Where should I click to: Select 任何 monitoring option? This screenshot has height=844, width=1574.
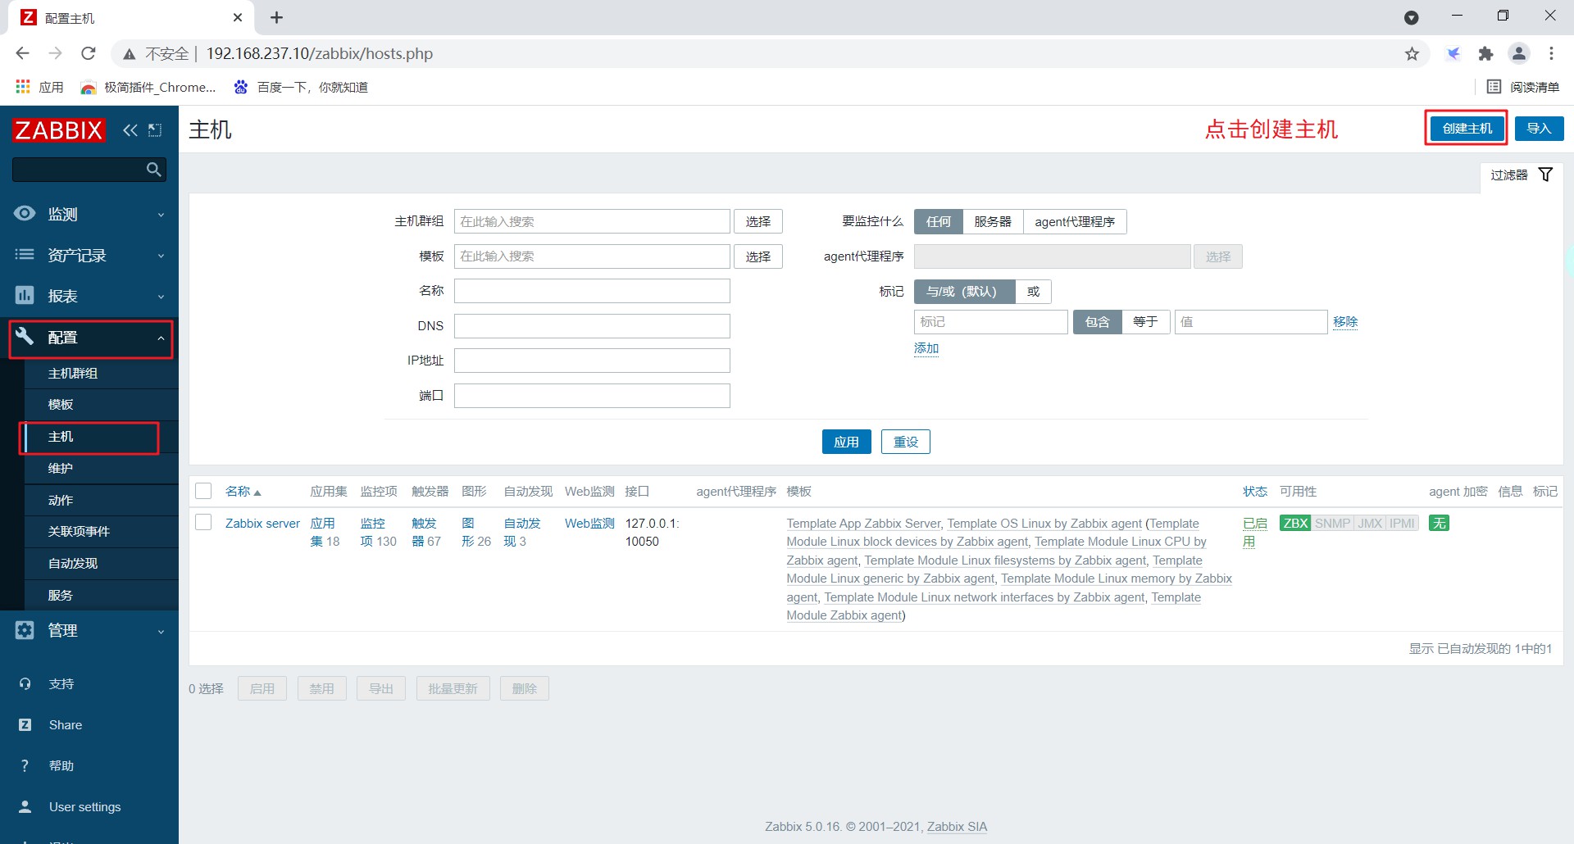coord(939,222)
